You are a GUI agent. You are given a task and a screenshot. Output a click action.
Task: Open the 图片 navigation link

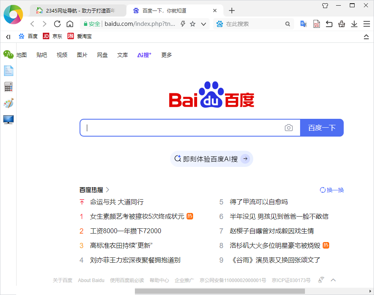click(x=82, y=55)
